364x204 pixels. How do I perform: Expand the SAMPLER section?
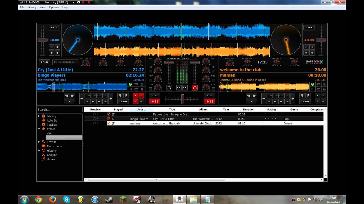coord(174,58)
